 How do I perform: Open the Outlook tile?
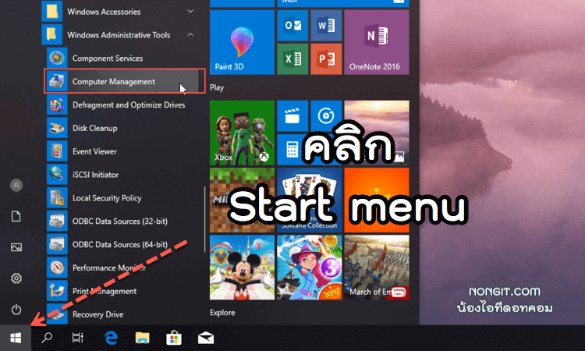click(x=292, y=26)
